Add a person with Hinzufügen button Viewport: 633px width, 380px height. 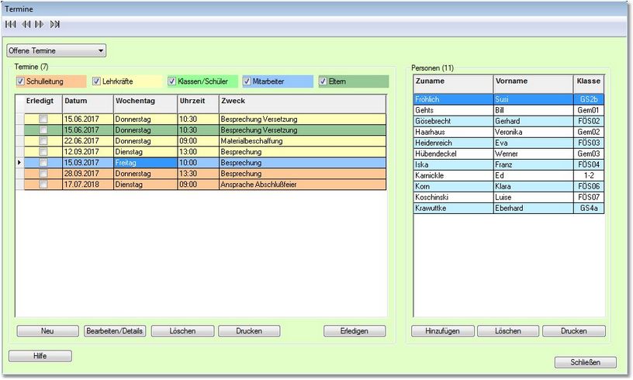click(x=442, y=331)
